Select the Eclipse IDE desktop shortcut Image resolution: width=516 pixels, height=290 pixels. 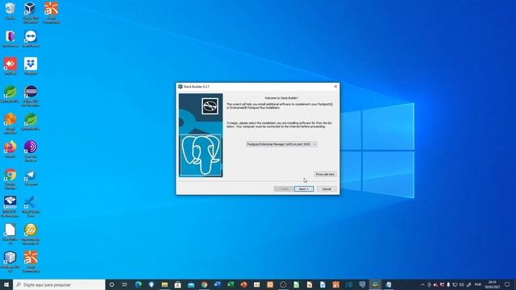click(31, 95)
